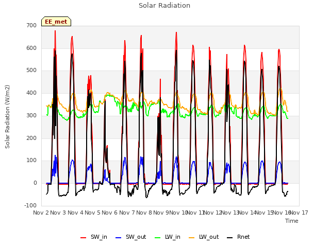Click the 0 y-axis tick label

pyautogui.click(x=35, y=183)
